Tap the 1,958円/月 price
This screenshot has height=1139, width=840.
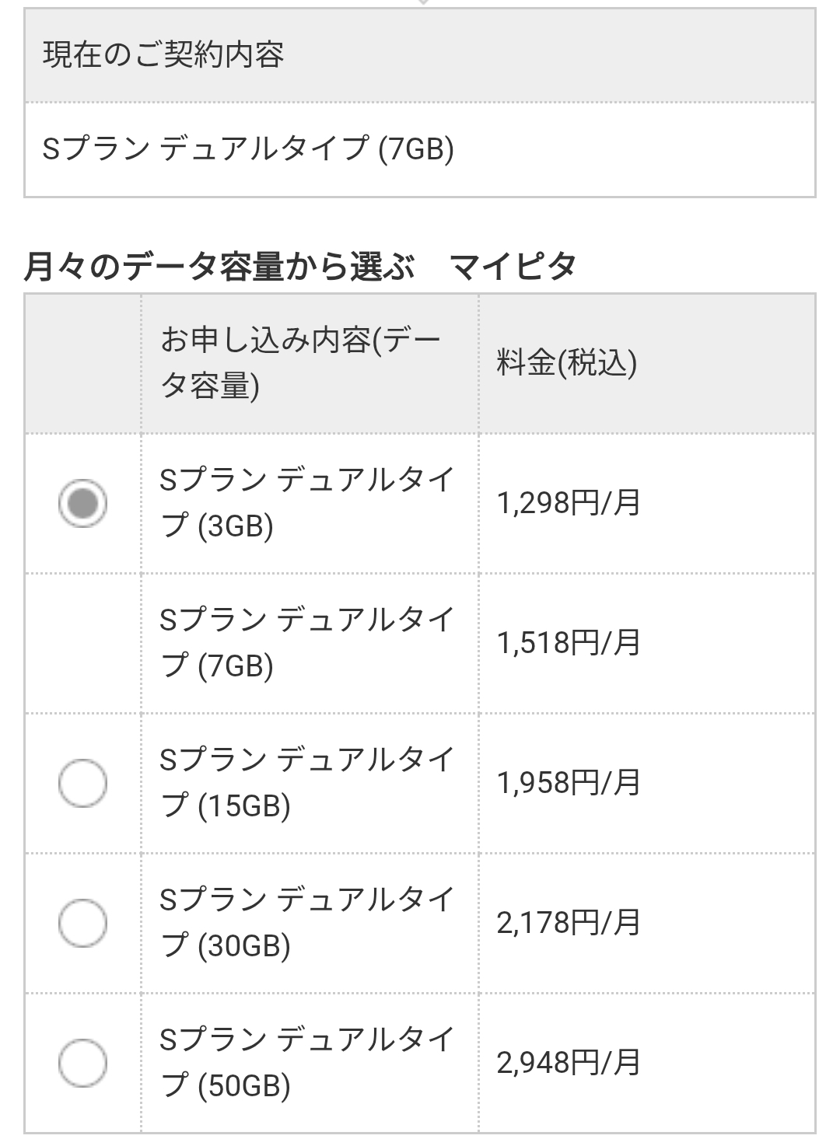click(569, 783)
